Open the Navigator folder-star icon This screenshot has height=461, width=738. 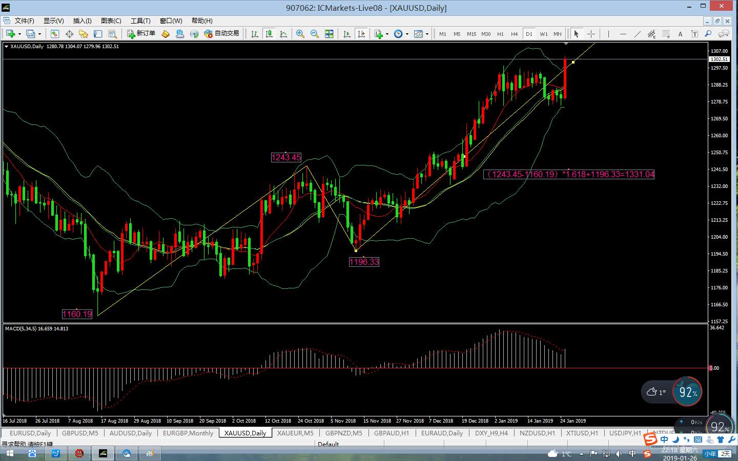click(x=84, y=34)
